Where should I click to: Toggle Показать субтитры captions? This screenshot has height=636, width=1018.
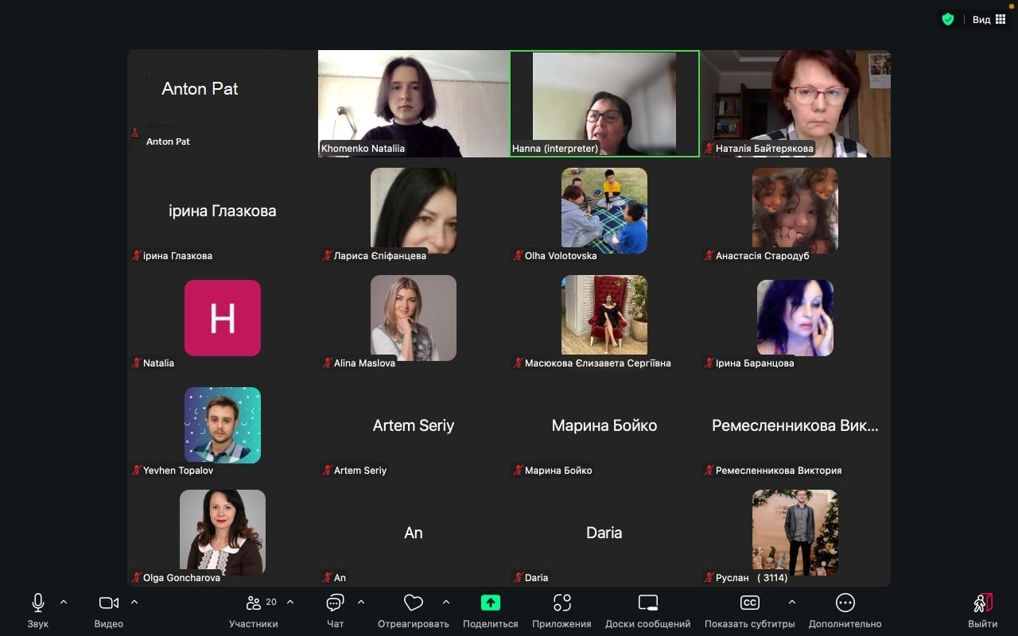749,603
